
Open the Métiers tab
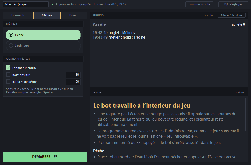(x=47, y=15)
